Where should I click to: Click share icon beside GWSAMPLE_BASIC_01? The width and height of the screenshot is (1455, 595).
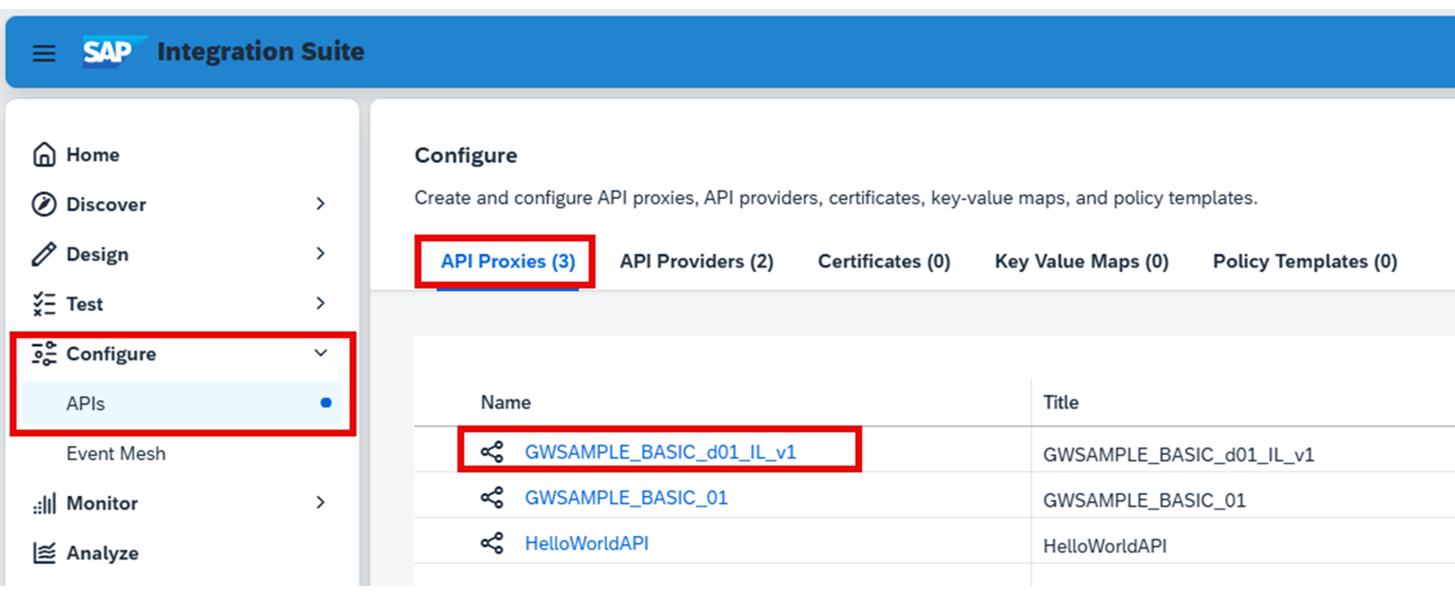click(492, 498)
